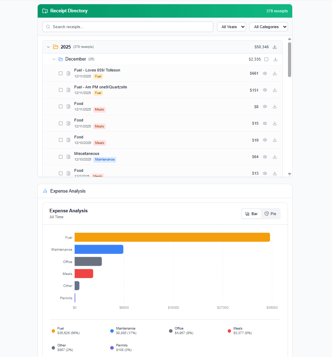332x357 pixels.
Task: Check the Fuel - Loves 659/ Tolleson receipt
Action: (x=61, y=73)
